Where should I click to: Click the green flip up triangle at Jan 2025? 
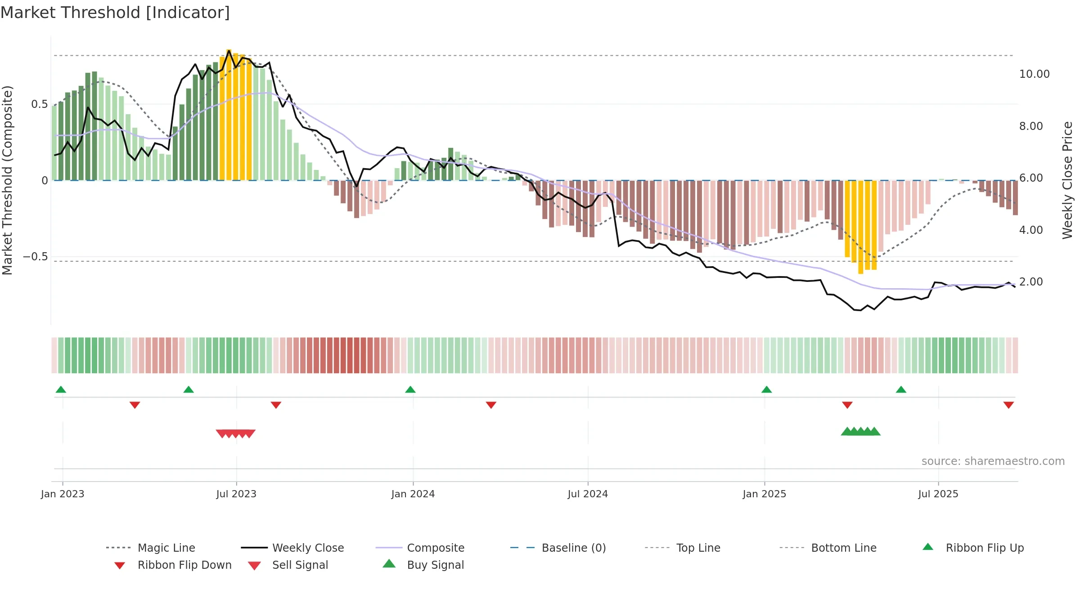[767, 389]
